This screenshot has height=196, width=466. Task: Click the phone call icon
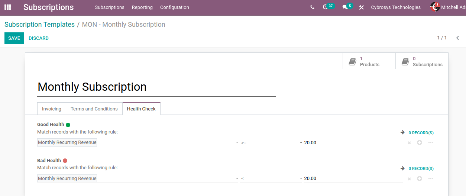point(312,7)
